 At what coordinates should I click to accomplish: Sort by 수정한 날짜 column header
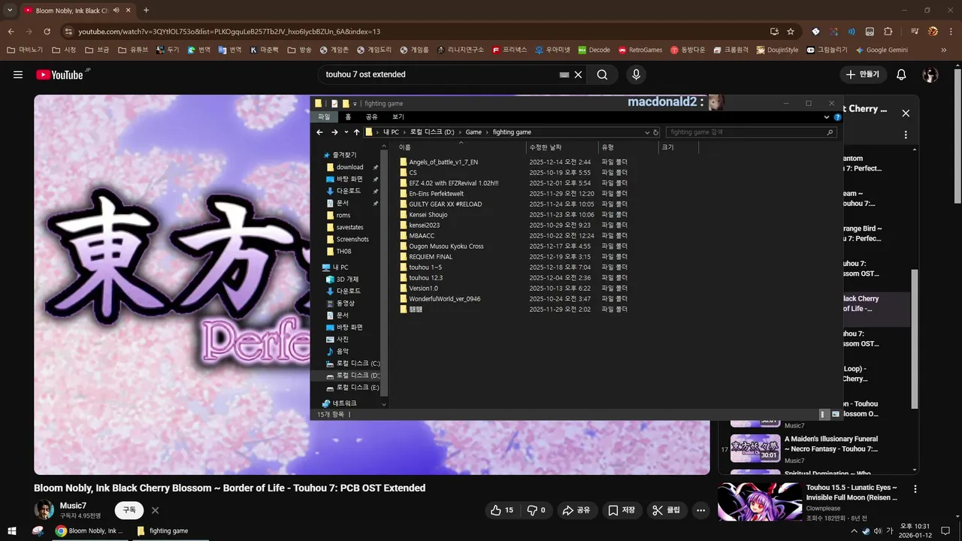click(x=545, y=147)
